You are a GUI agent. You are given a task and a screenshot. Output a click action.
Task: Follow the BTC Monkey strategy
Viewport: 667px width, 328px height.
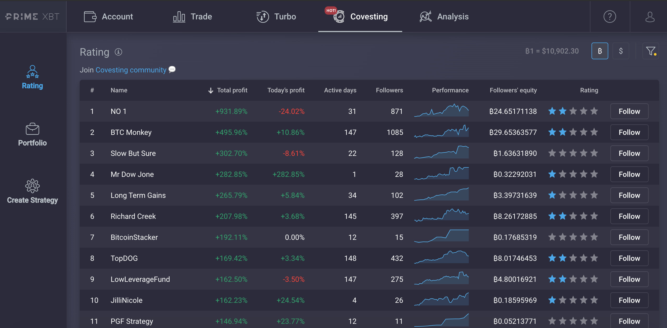pyautogui.click(x=629, y=132)
